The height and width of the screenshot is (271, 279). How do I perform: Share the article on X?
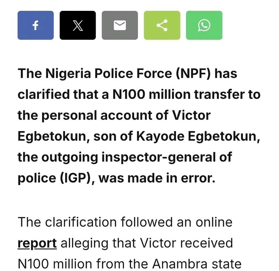click(77, 25)
